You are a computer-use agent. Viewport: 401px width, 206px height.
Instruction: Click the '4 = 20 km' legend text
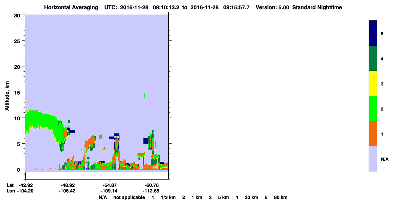point(247,197)
